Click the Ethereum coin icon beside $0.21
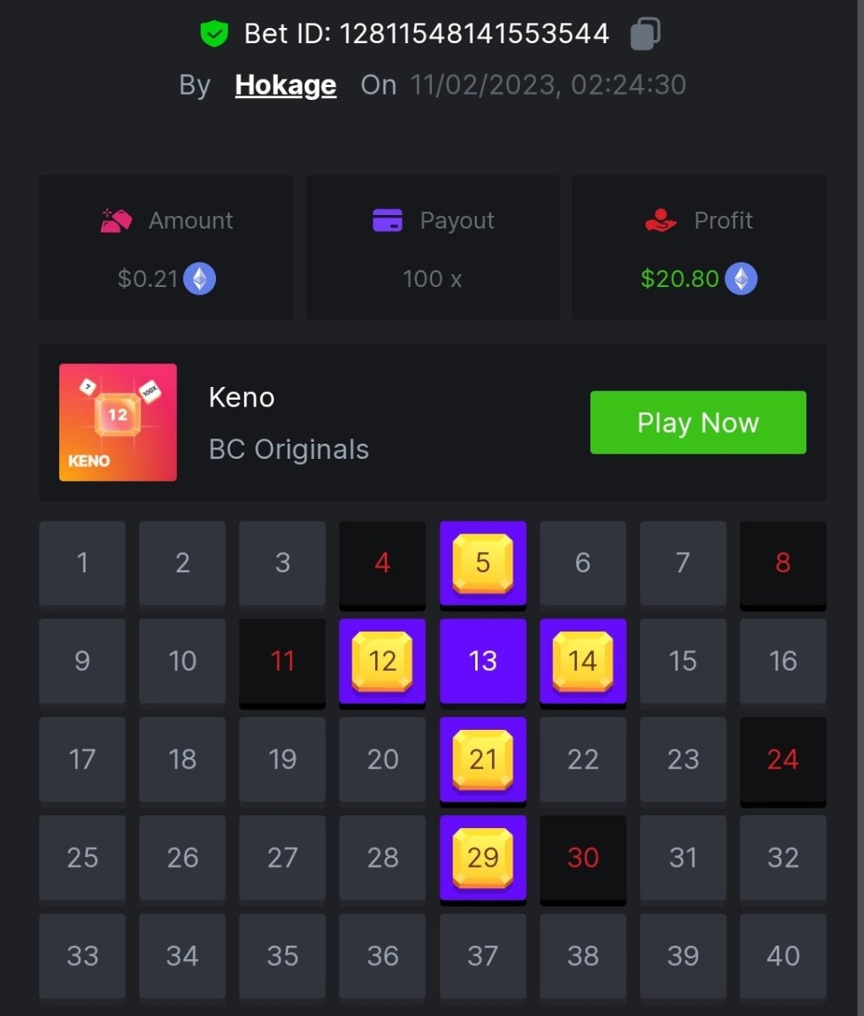 click(200, 279)
